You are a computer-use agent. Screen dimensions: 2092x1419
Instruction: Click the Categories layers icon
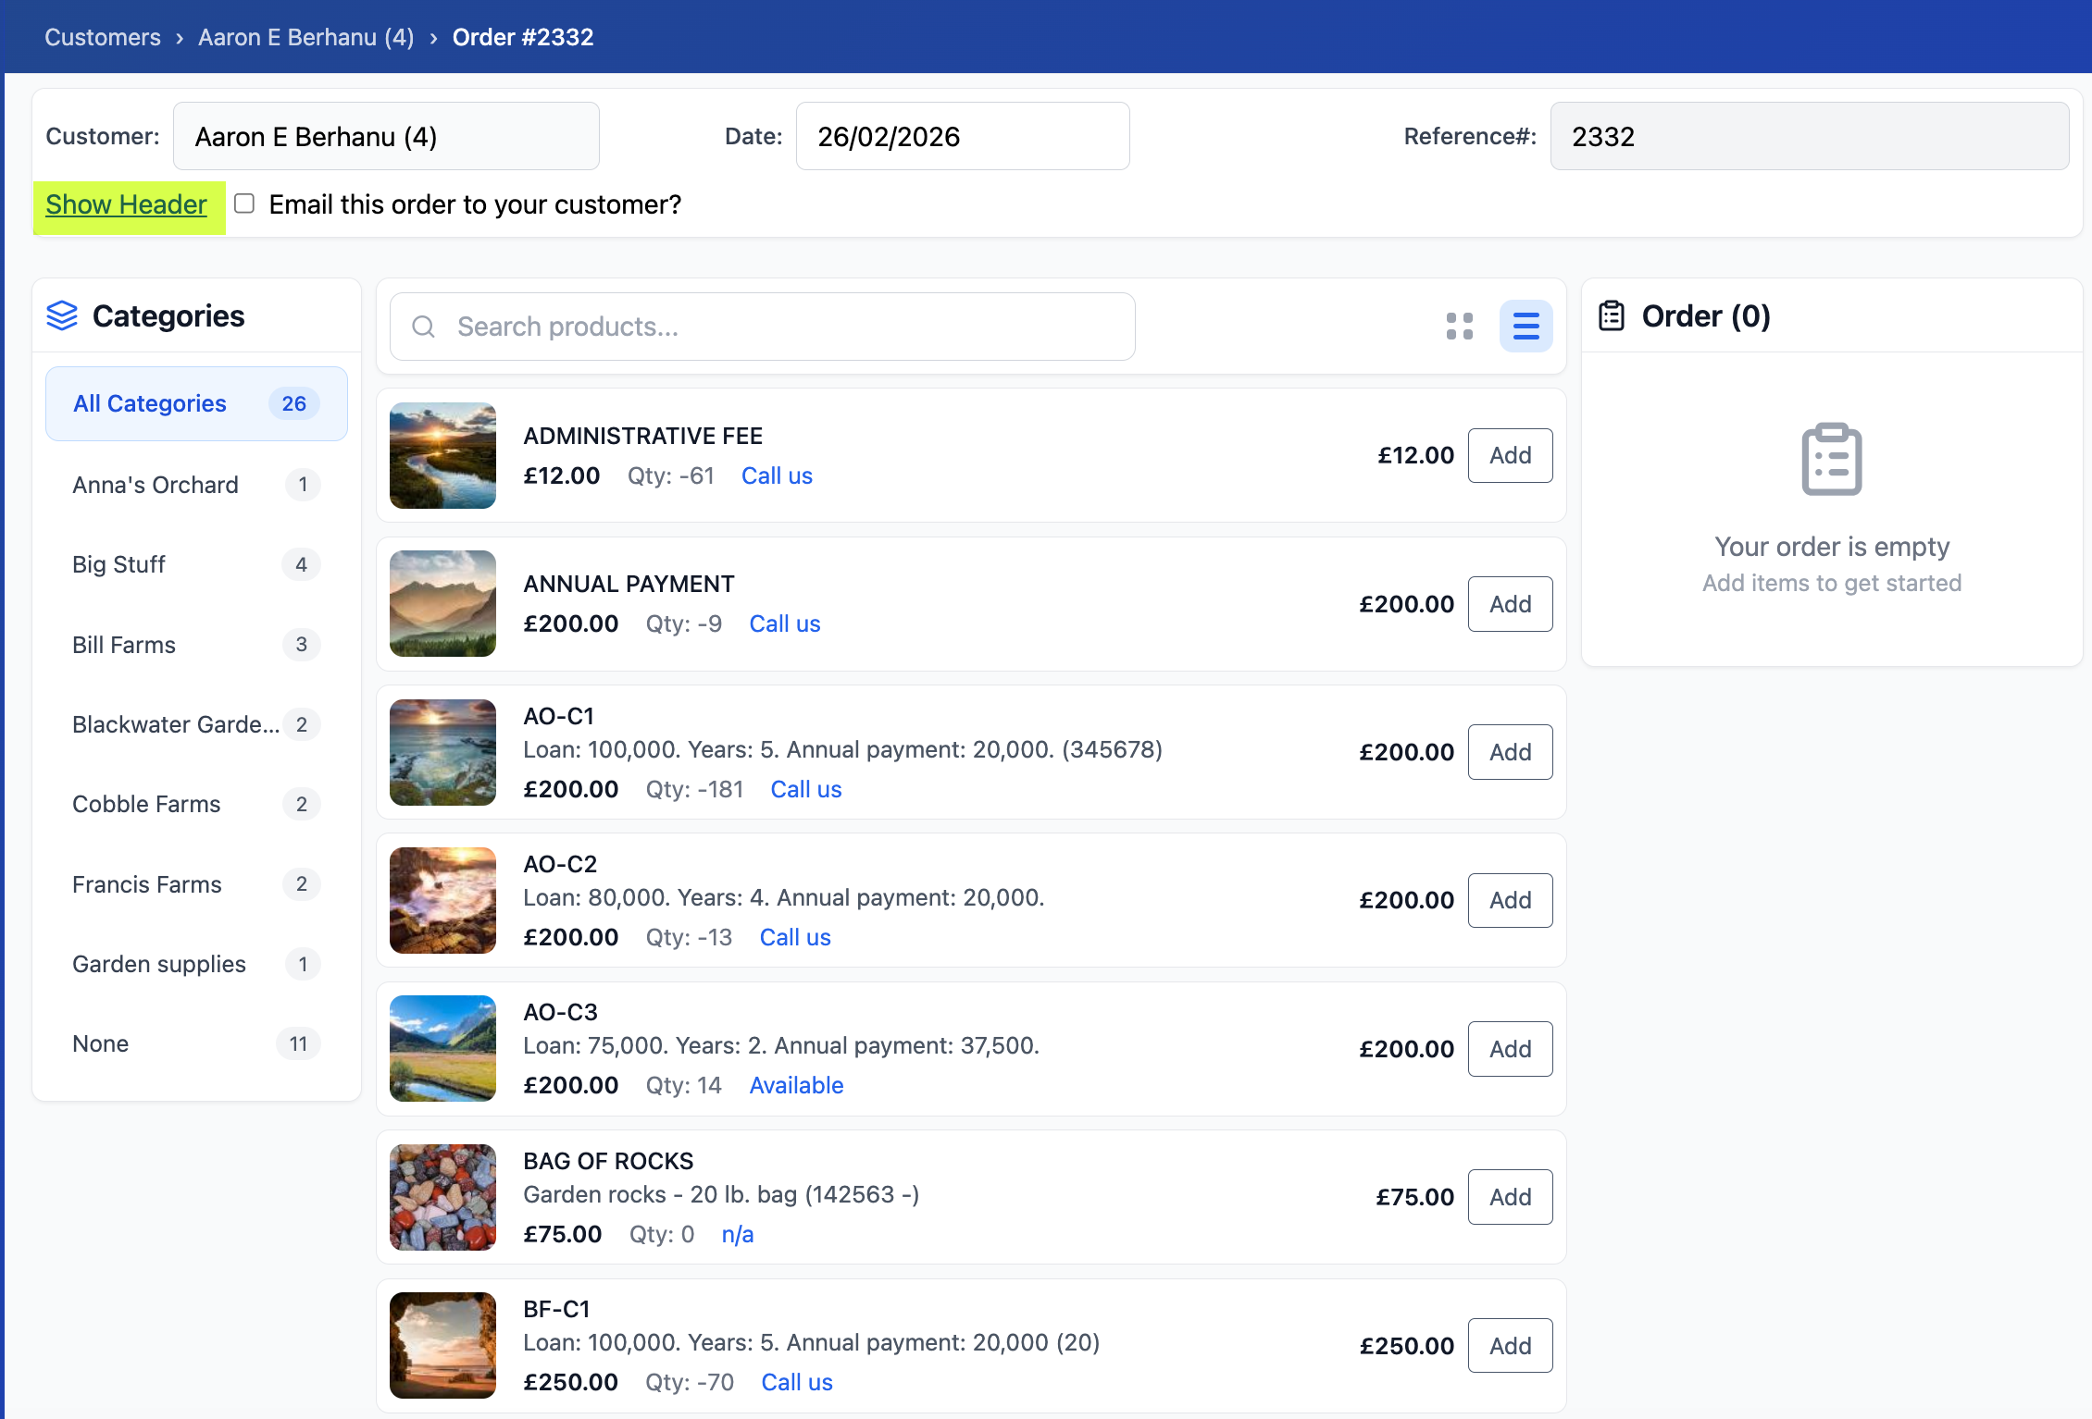point(62,315)
